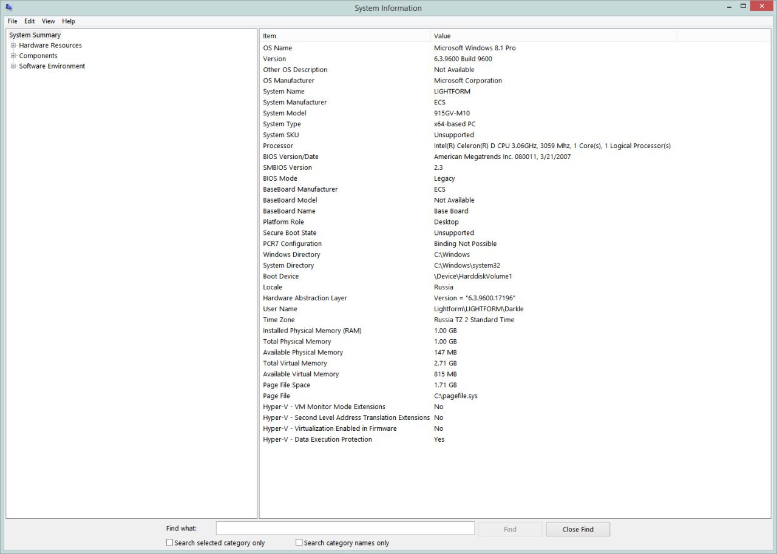Click the value Legacy
The width and height of the screenshot is (777, 554).
coord(444,179)
